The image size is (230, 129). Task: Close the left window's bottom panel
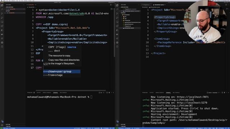click(113, 92)
